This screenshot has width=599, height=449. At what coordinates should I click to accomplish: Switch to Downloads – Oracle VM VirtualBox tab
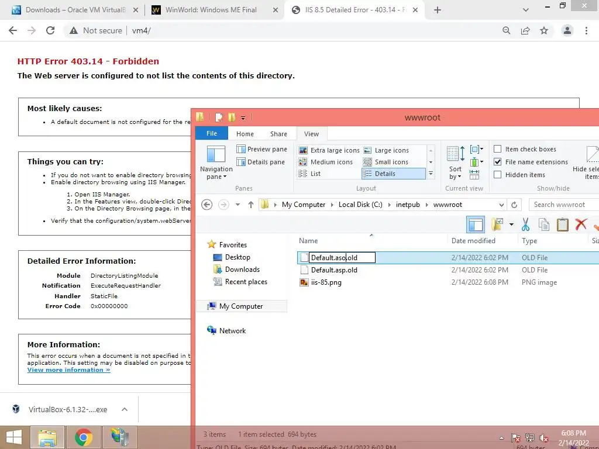(x=75, y=10)
